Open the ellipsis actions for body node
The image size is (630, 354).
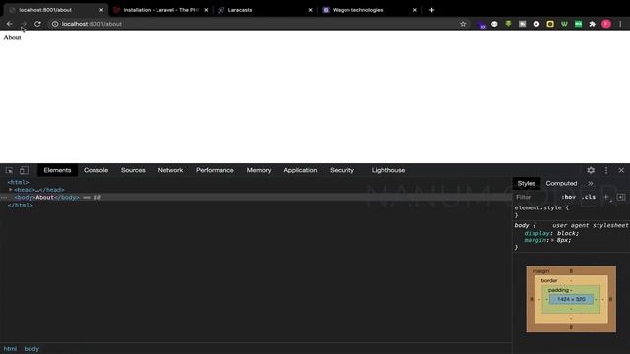[4, 197]
